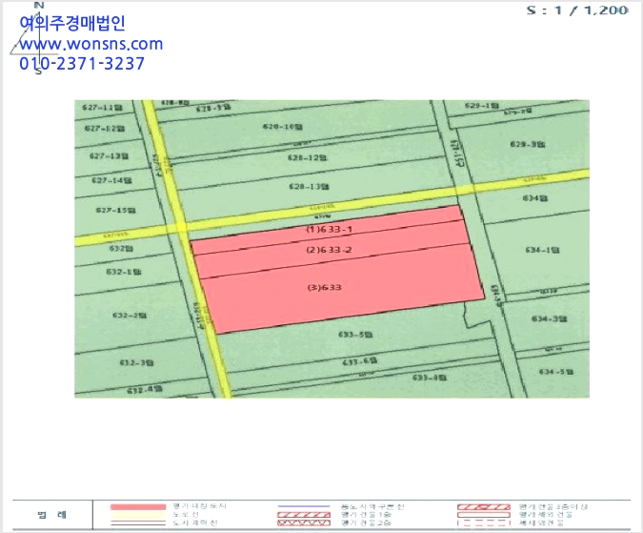Click parcel label 634-5답
The width and height of the screenshot is (643, 533).
556,372
